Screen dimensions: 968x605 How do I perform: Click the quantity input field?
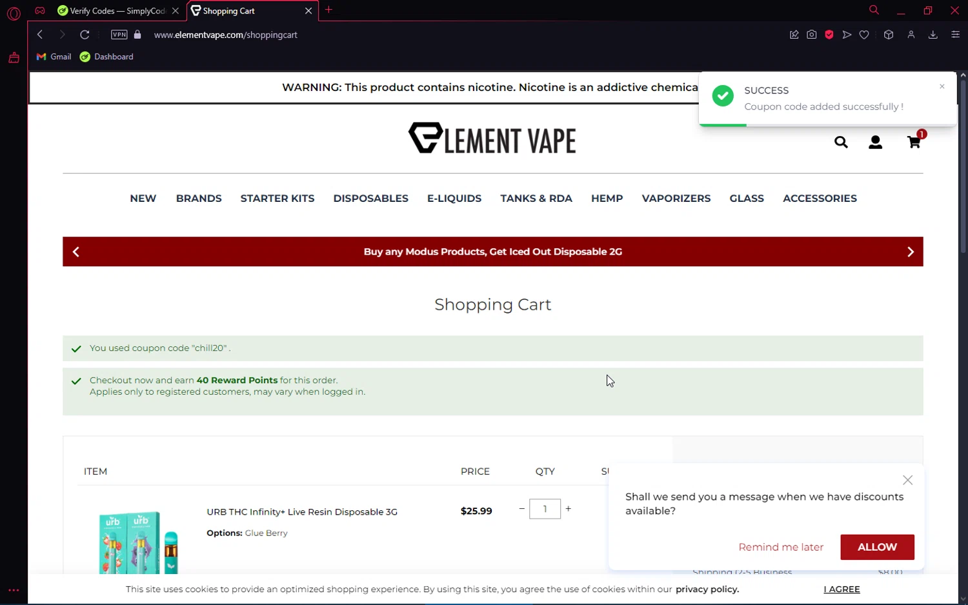(545, 509)
